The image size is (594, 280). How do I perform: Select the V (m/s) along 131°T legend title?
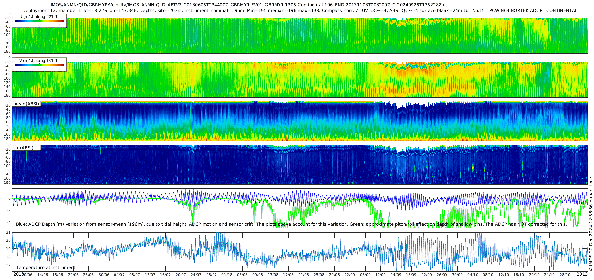[39, 60]
